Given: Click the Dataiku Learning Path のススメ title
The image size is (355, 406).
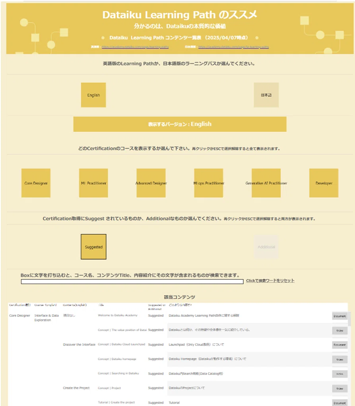Looking at the screenshot, I should pyautogui.click(x=180, y=15).
